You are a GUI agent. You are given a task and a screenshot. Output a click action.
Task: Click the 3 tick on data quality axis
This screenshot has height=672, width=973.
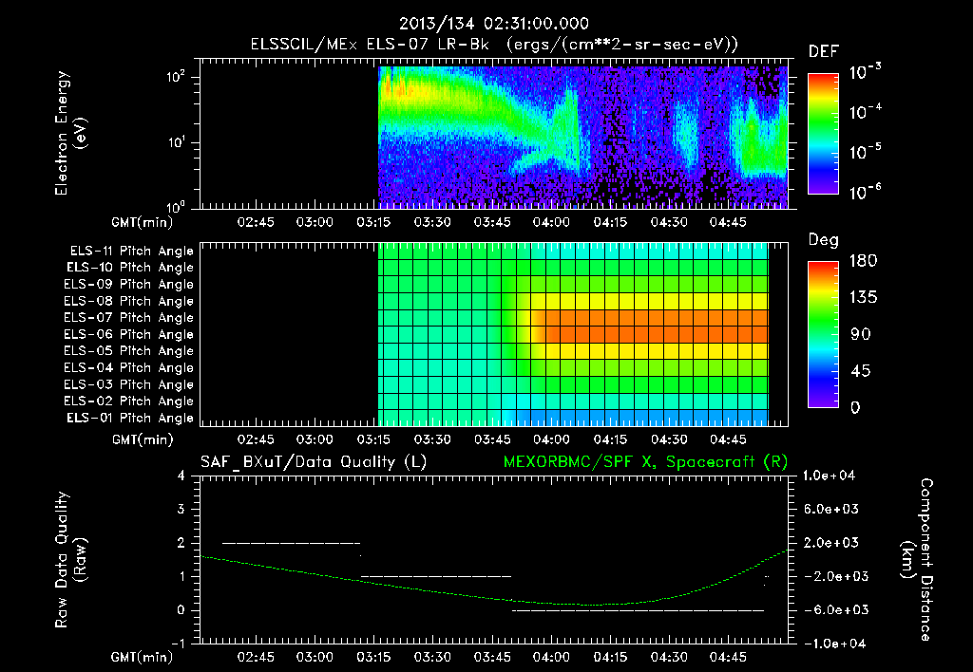pyautogui.click(x=181, y=509)
